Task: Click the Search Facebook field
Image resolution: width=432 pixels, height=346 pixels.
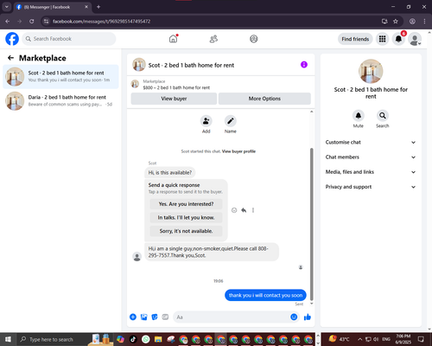Action: (x=69, y=39)
